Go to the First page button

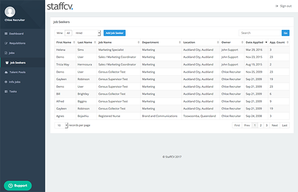[x=237, y=126]
